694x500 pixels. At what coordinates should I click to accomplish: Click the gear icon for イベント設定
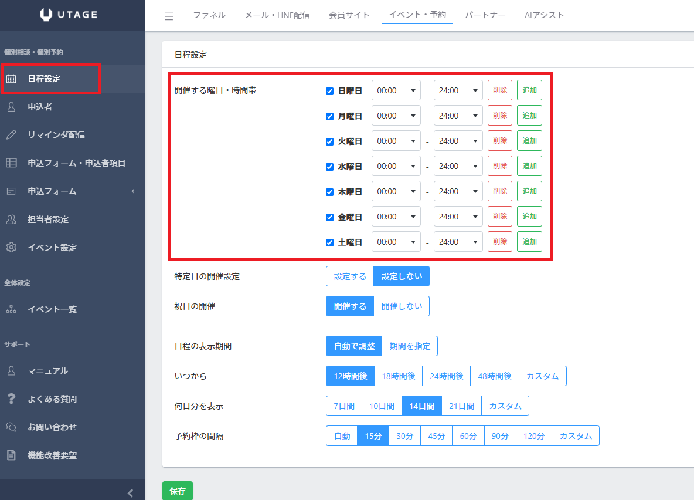pyautogui.click(x=11, y=248)
